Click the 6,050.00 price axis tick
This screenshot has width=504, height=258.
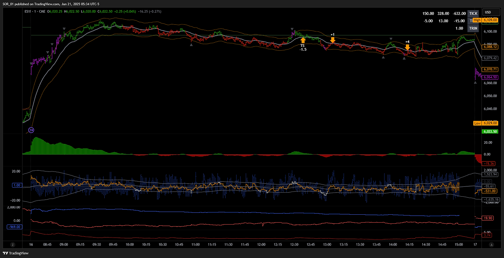coord(490,96)
